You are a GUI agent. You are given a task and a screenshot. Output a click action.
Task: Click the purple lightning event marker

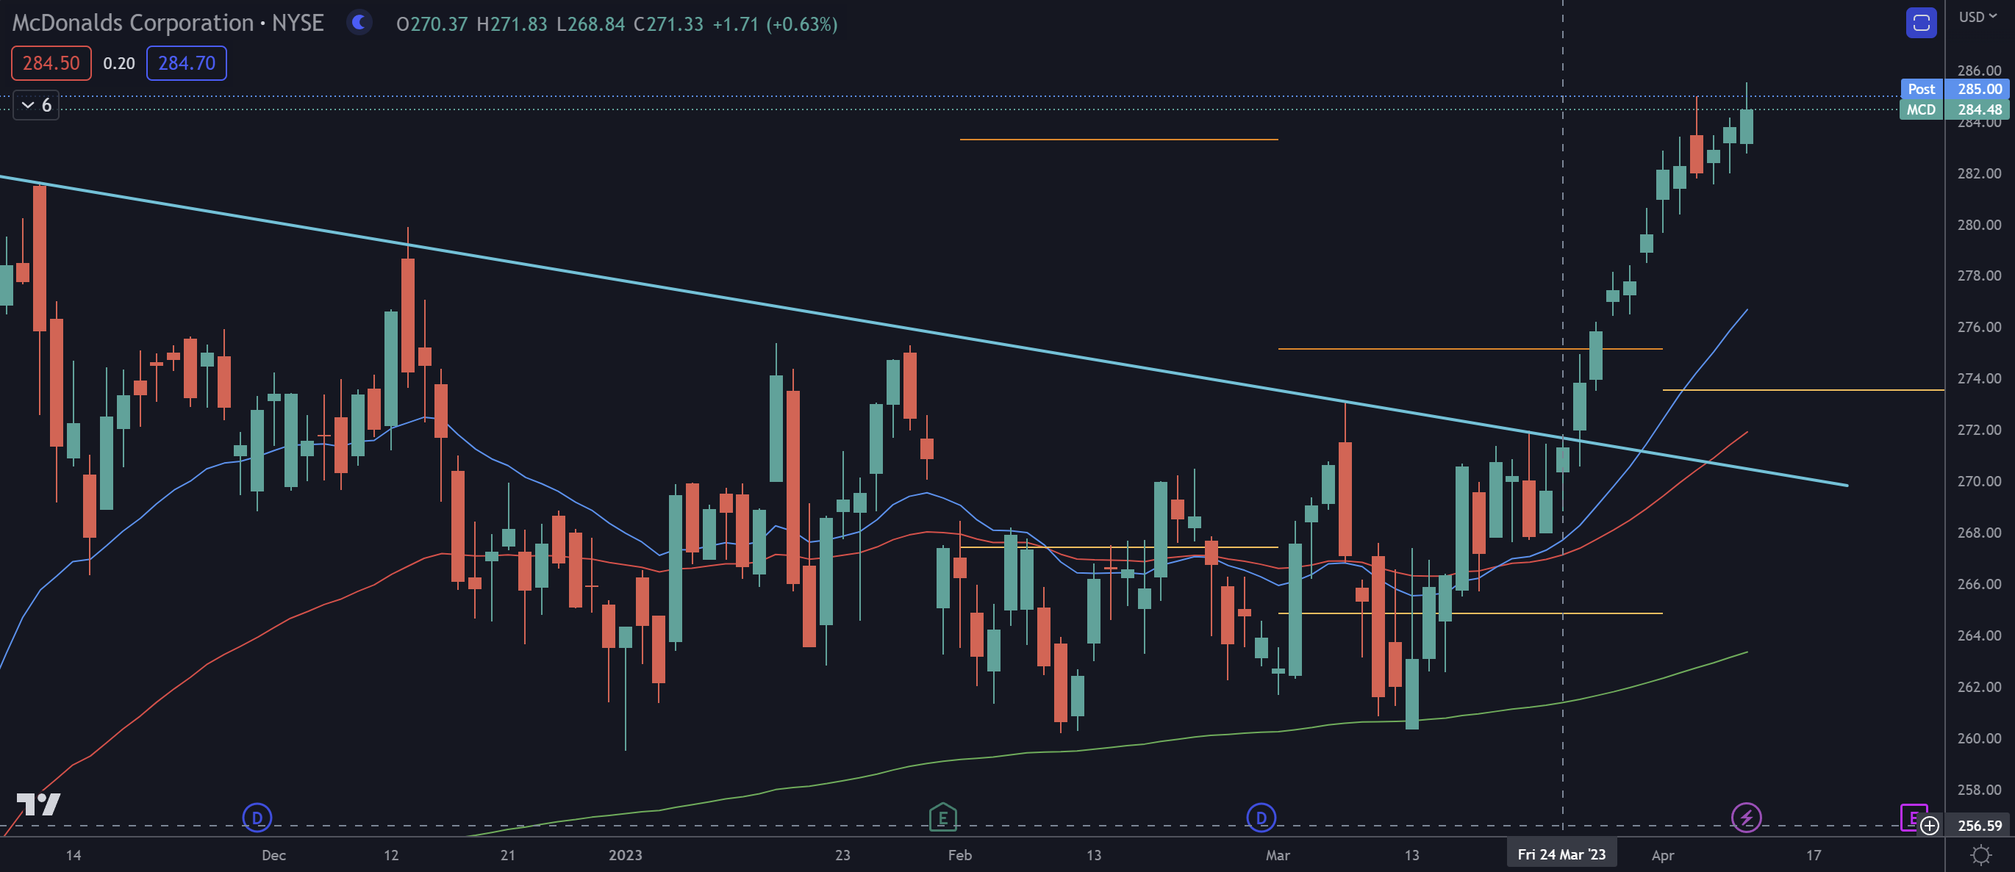click(1746, 818)
